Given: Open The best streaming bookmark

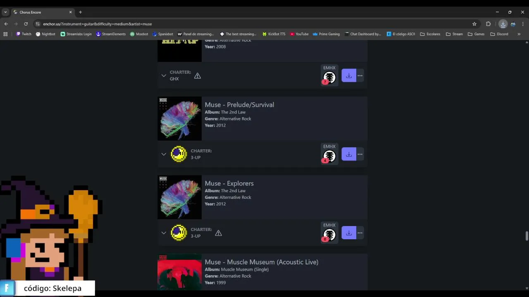Looking at the screenshot, I should (238, 34).
